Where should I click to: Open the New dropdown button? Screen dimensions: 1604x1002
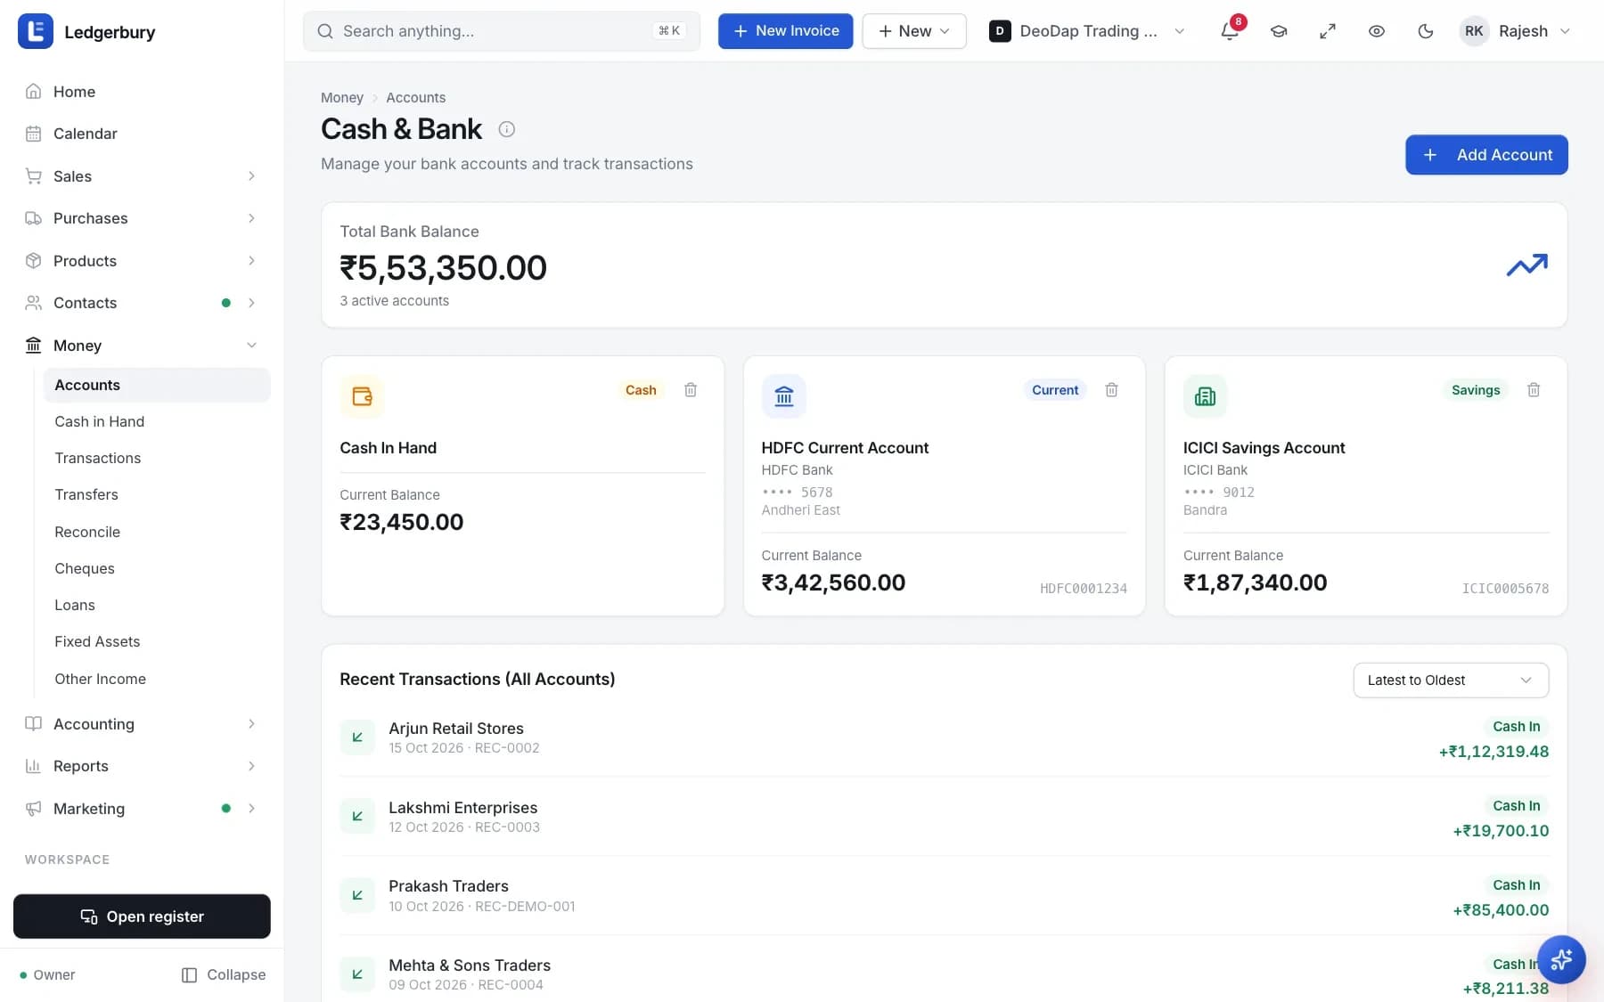[x=914, y=31]
